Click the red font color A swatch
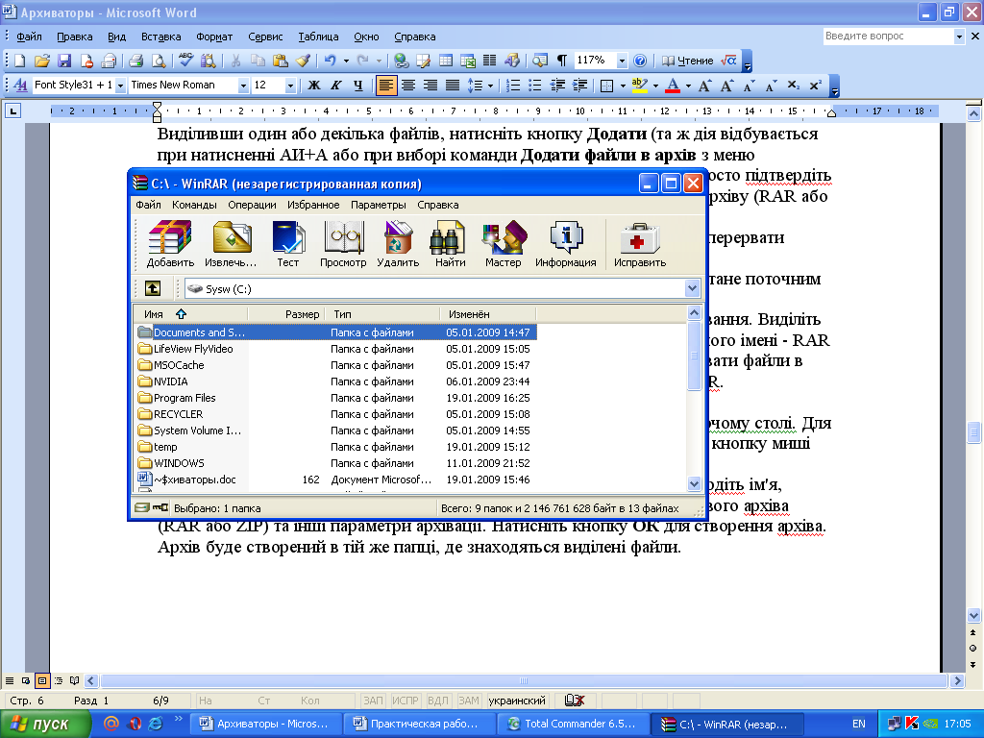The image size is (984, 738). 673,86
